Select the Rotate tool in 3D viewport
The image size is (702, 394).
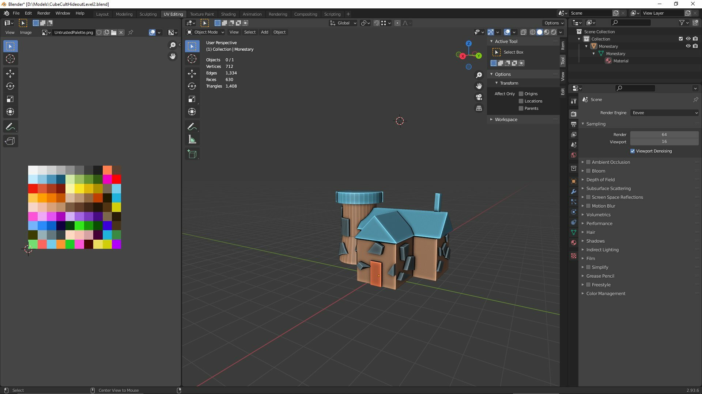(192, 86)
